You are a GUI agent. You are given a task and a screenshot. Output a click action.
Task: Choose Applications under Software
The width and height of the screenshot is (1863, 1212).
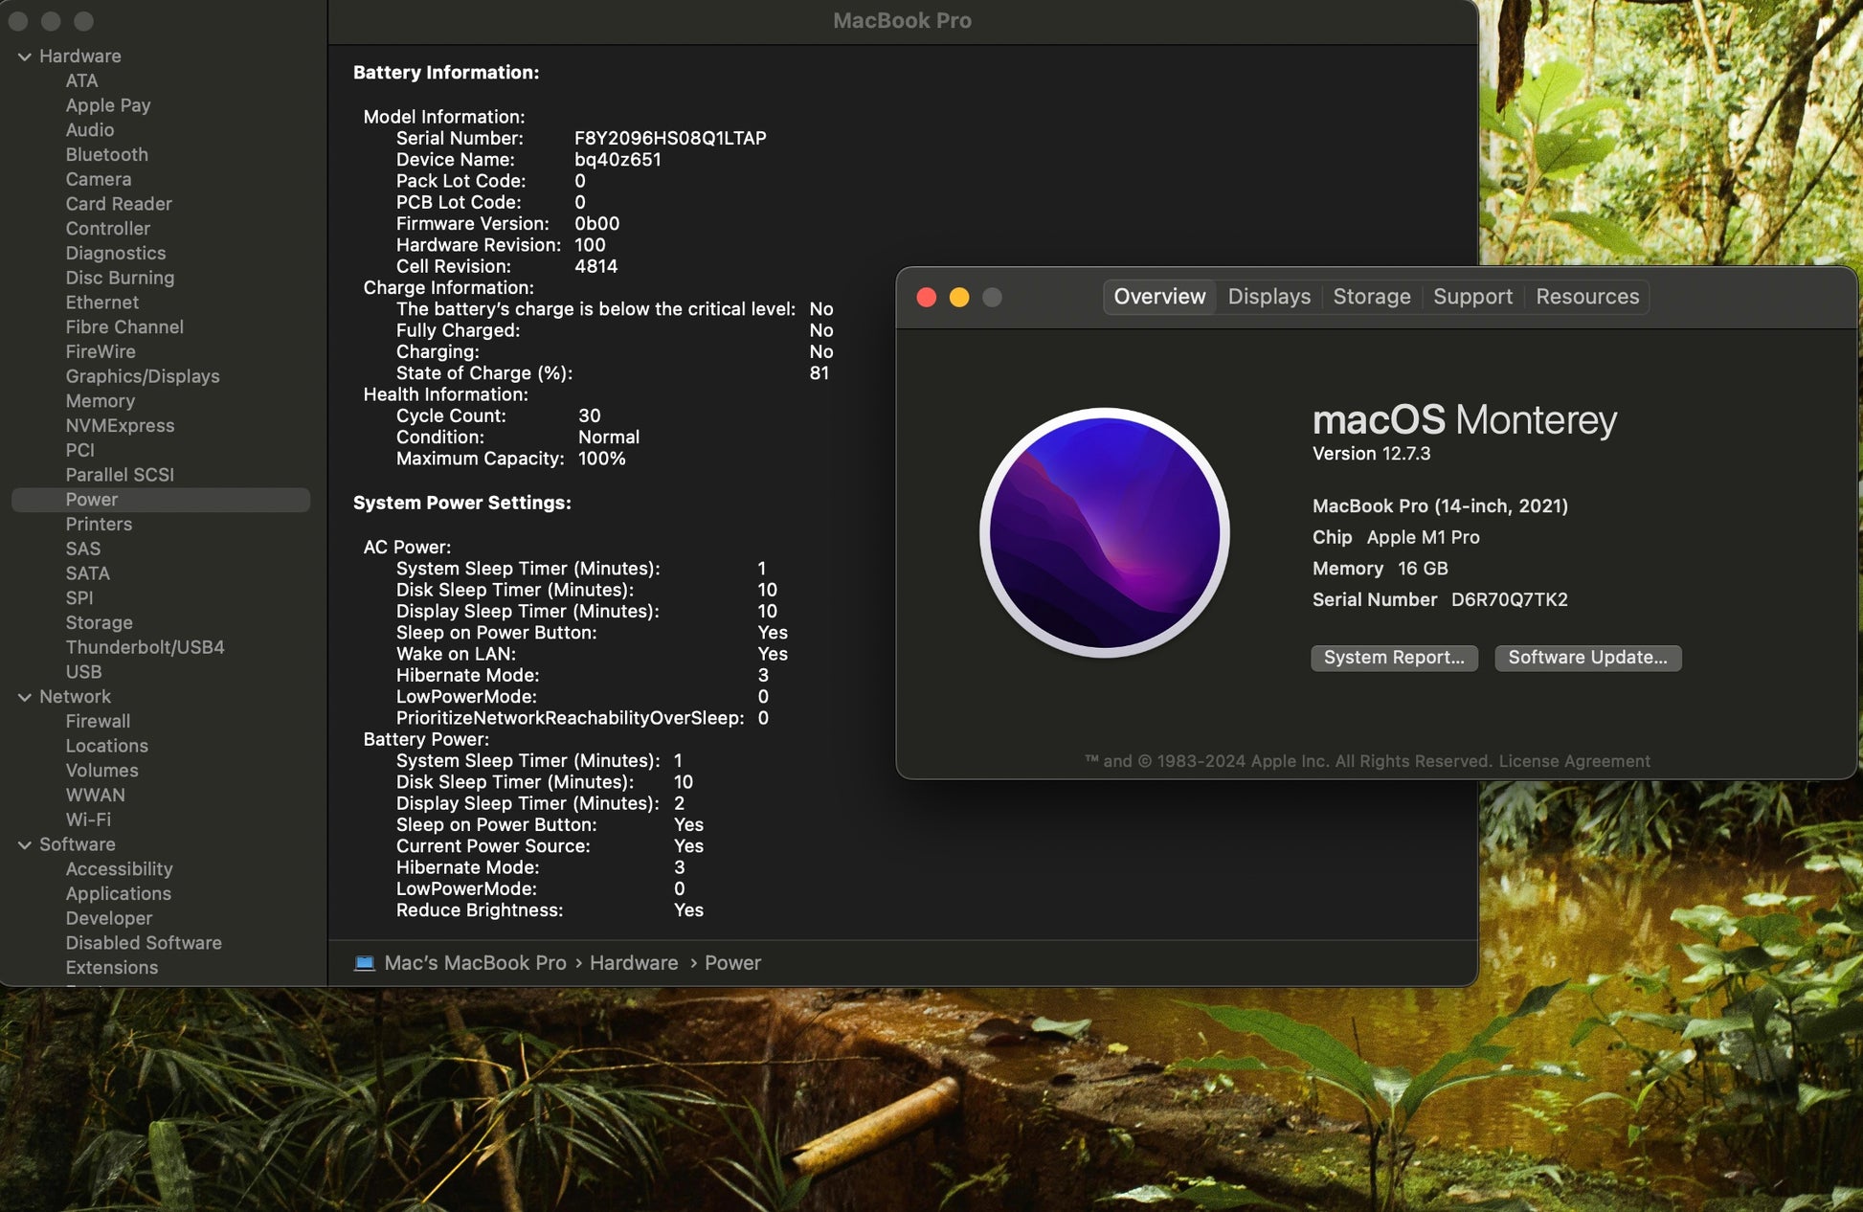(x=118, y=893)
